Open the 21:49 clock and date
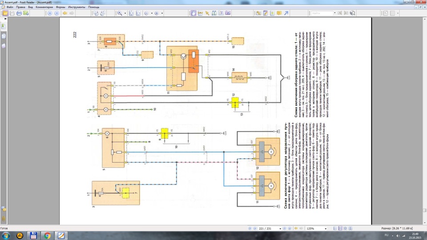The height and width of the screenshot is (240, 427). [415, 236]
